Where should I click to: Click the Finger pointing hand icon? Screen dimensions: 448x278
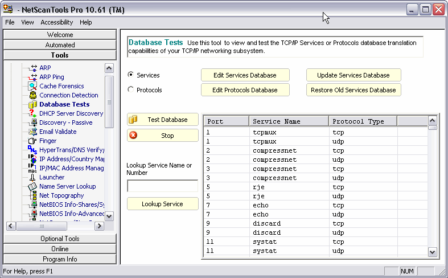[33, 141]
